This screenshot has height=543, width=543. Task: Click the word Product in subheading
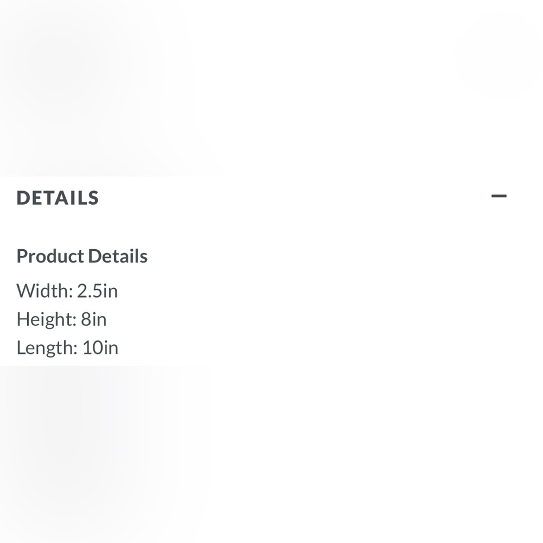[50, 256]
